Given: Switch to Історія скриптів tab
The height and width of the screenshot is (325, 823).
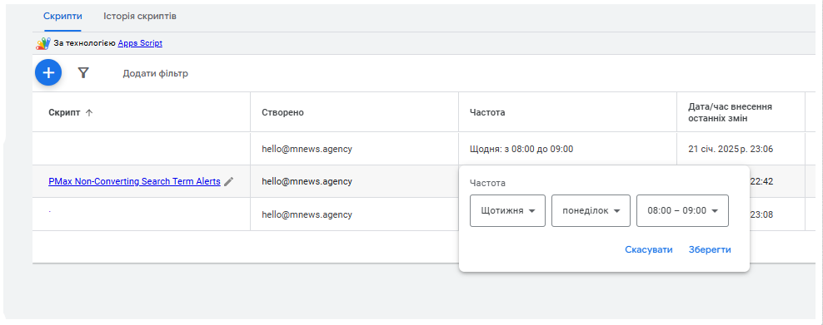Looking at the screenshot, I should 140,17.
